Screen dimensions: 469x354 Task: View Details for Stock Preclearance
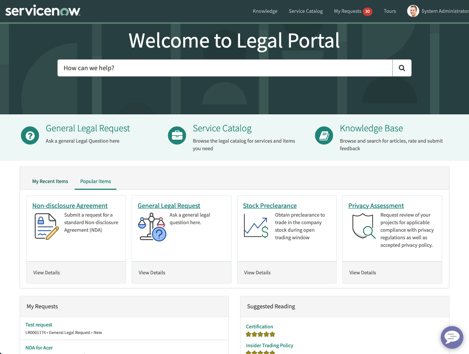[257, 272]
